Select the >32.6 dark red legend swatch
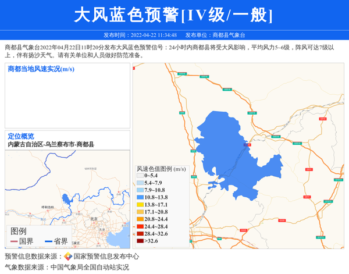 pos(140,241)
